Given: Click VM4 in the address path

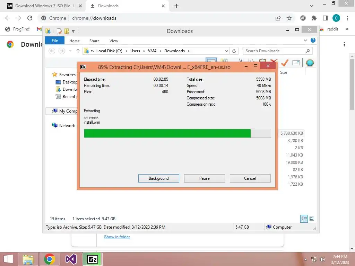Looking at the screenshot, I should (x=152, y=51).
